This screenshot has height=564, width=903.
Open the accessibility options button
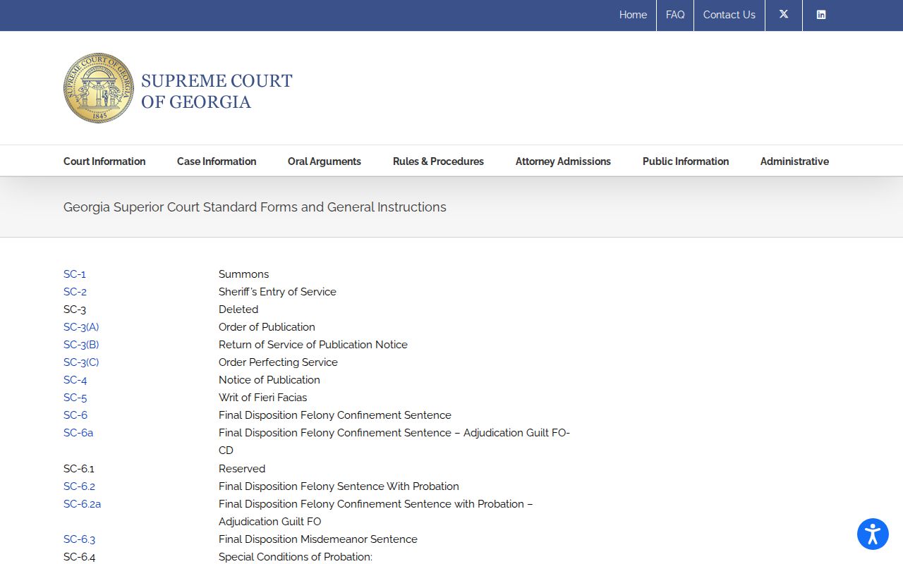point(873,534)
